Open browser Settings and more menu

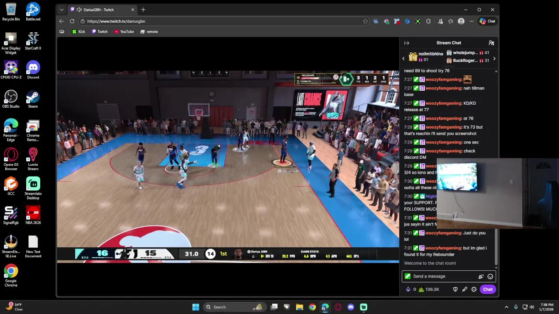[472, 21]
